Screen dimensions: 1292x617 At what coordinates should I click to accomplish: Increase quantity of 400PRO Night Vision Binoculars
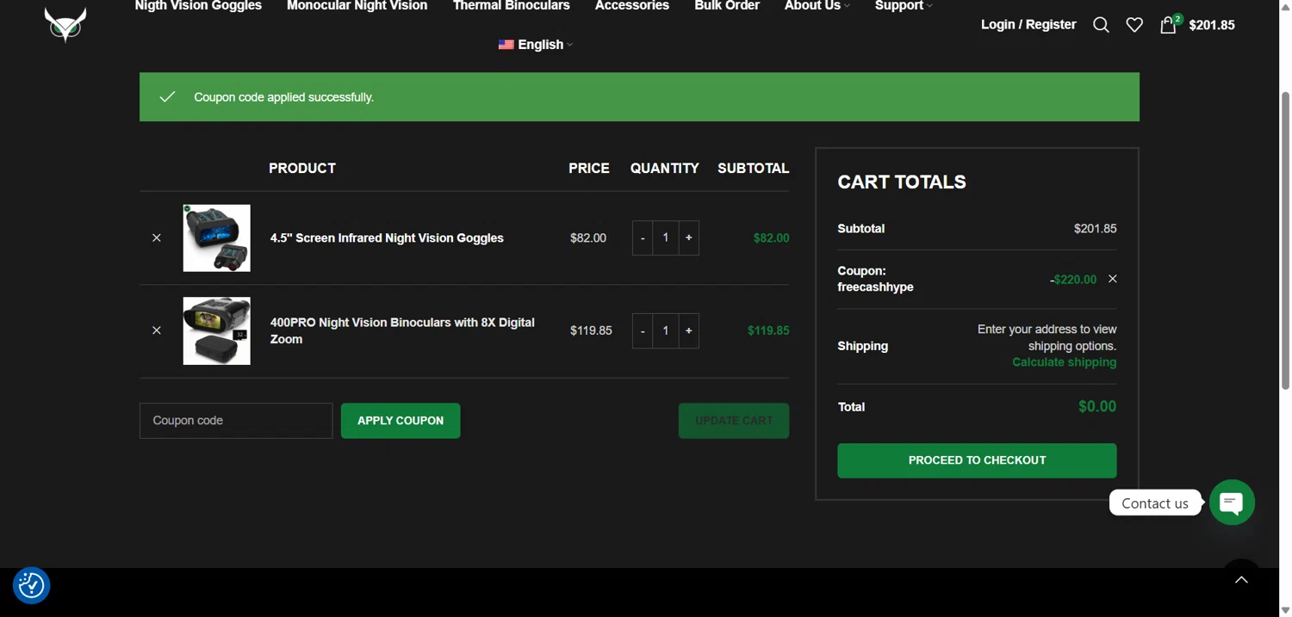click(x=688, y=331)
